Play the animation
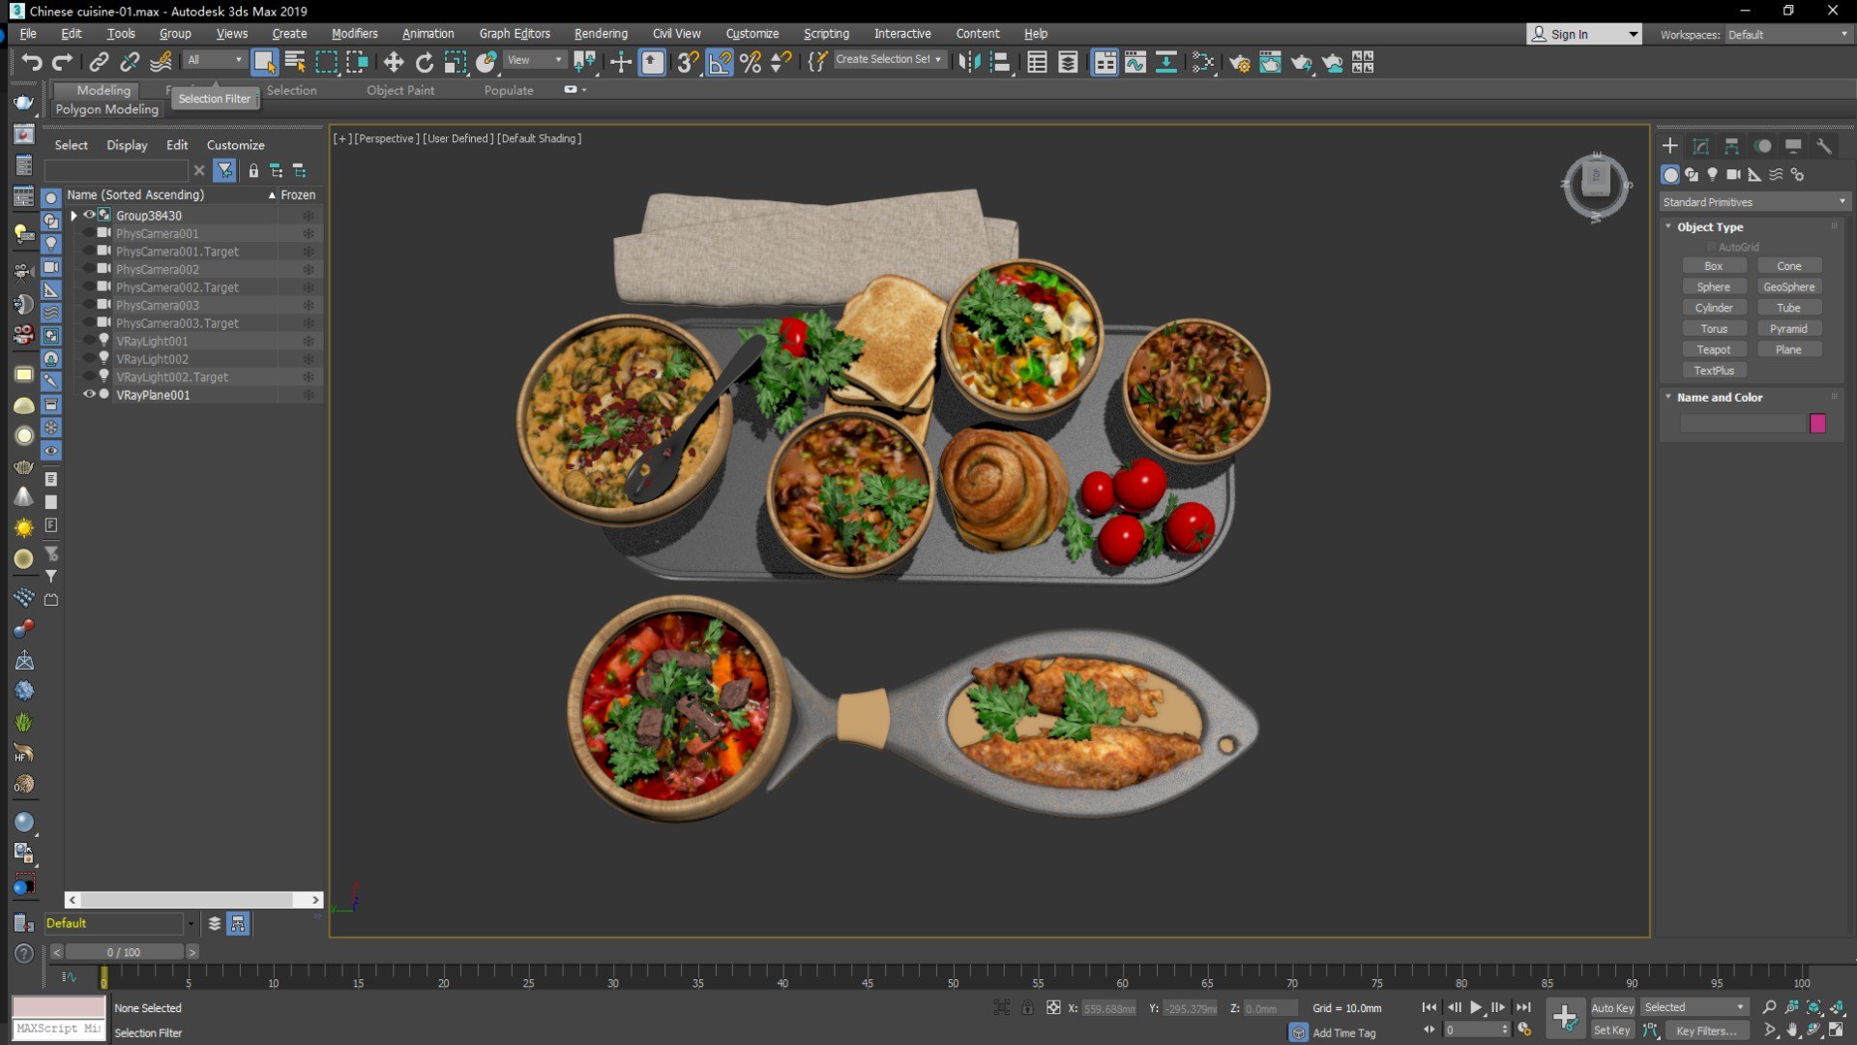Image resolution: width=1857 pixels, height=1045 pixels. click(1476, 1007)
